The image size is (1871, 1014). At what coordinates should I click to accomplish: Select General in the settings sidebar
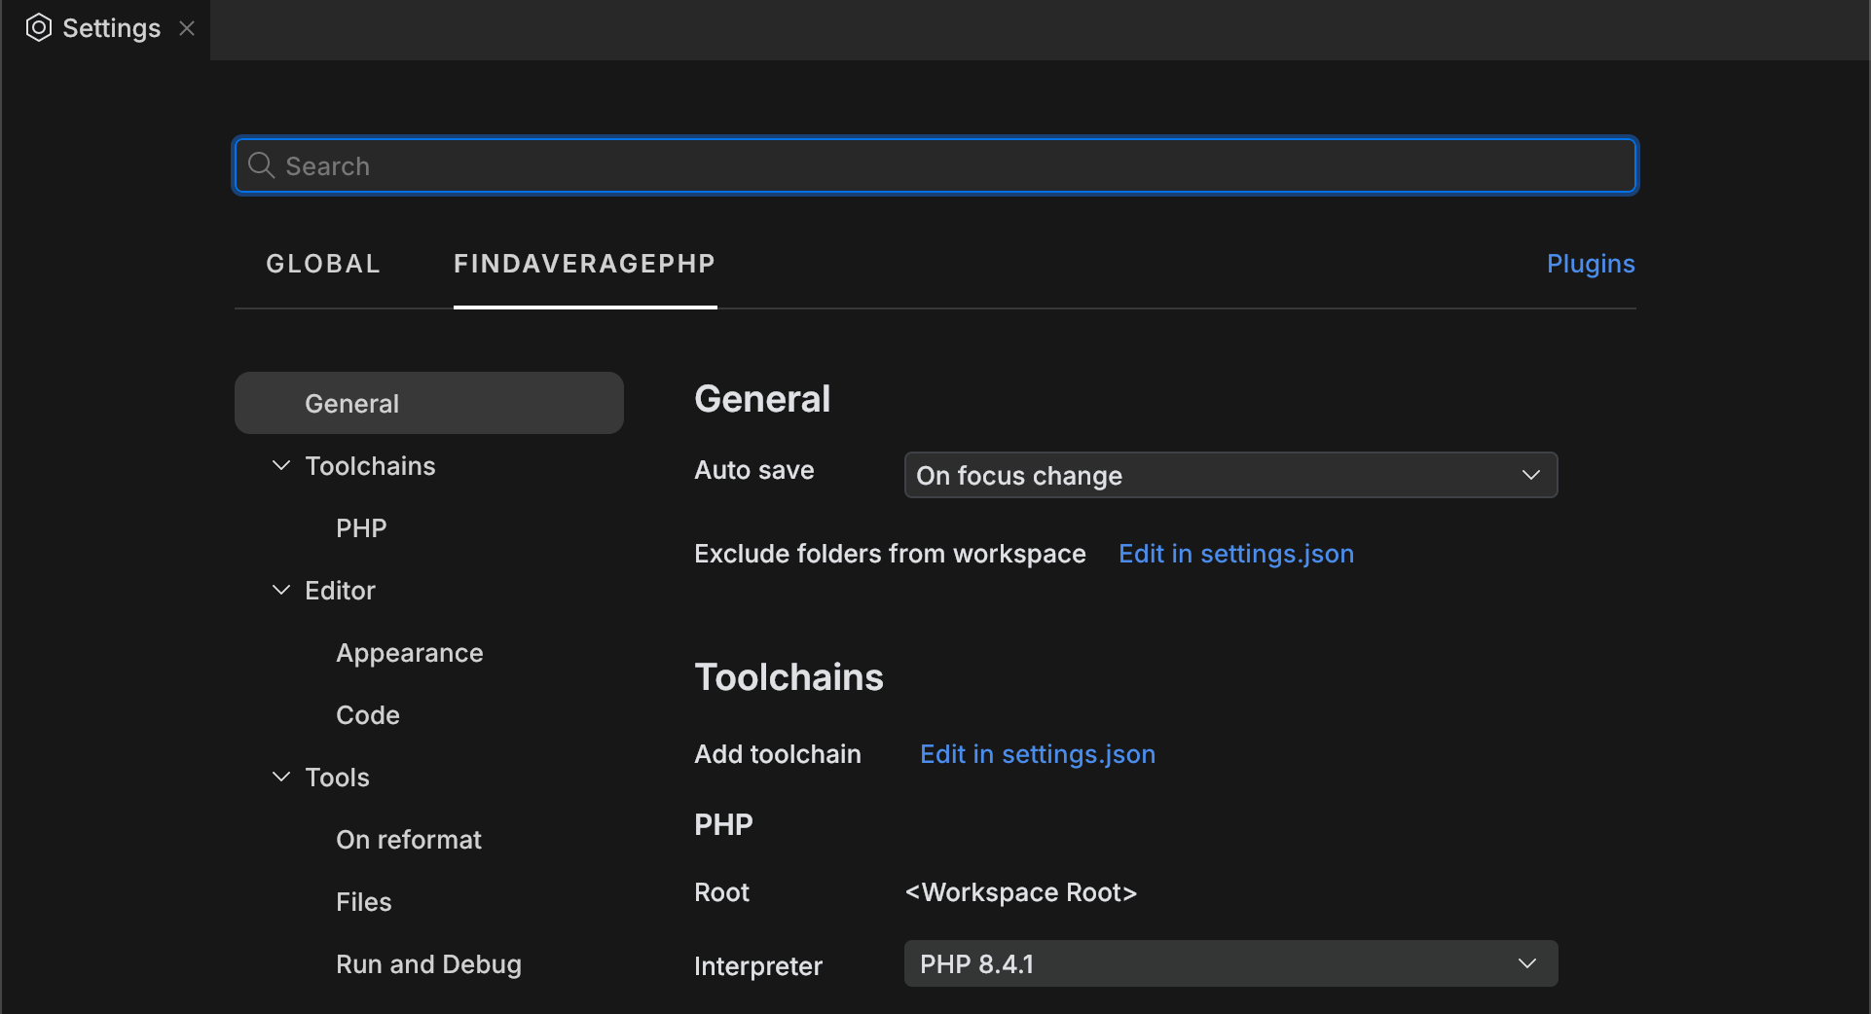[428, 403]
